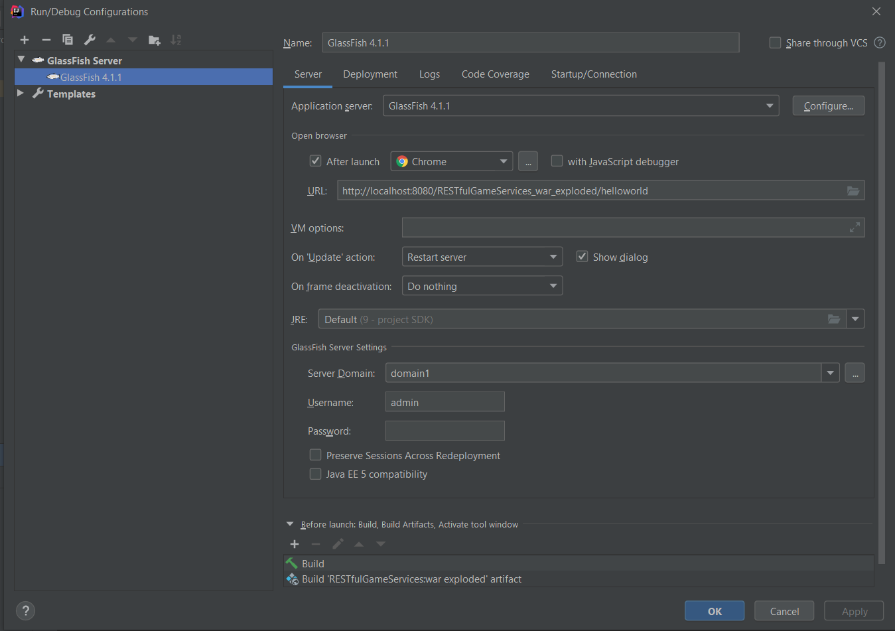This screenshot has height=631, width=895.
Task: Remove the selected before-launch task
Action: (x=316, y=544)
